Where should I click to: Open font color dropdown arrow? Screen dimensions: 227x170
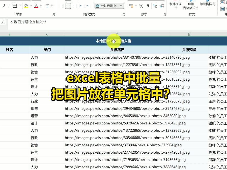point(41,6)
